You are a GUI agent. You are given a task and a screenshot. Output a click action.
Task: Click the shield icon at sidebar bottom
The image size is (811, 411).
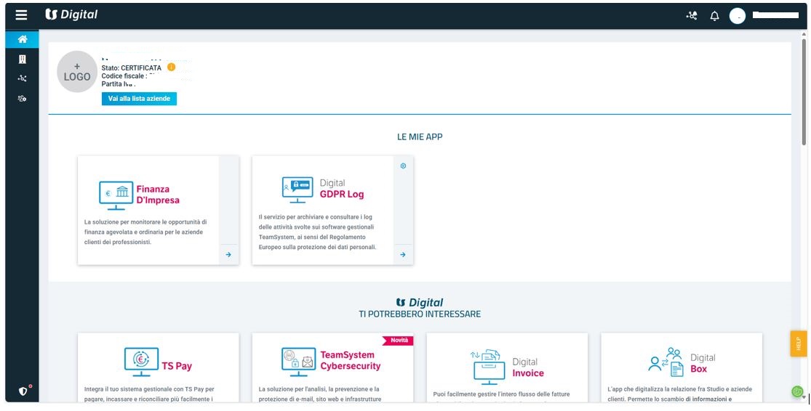click(x=23, y=391)
